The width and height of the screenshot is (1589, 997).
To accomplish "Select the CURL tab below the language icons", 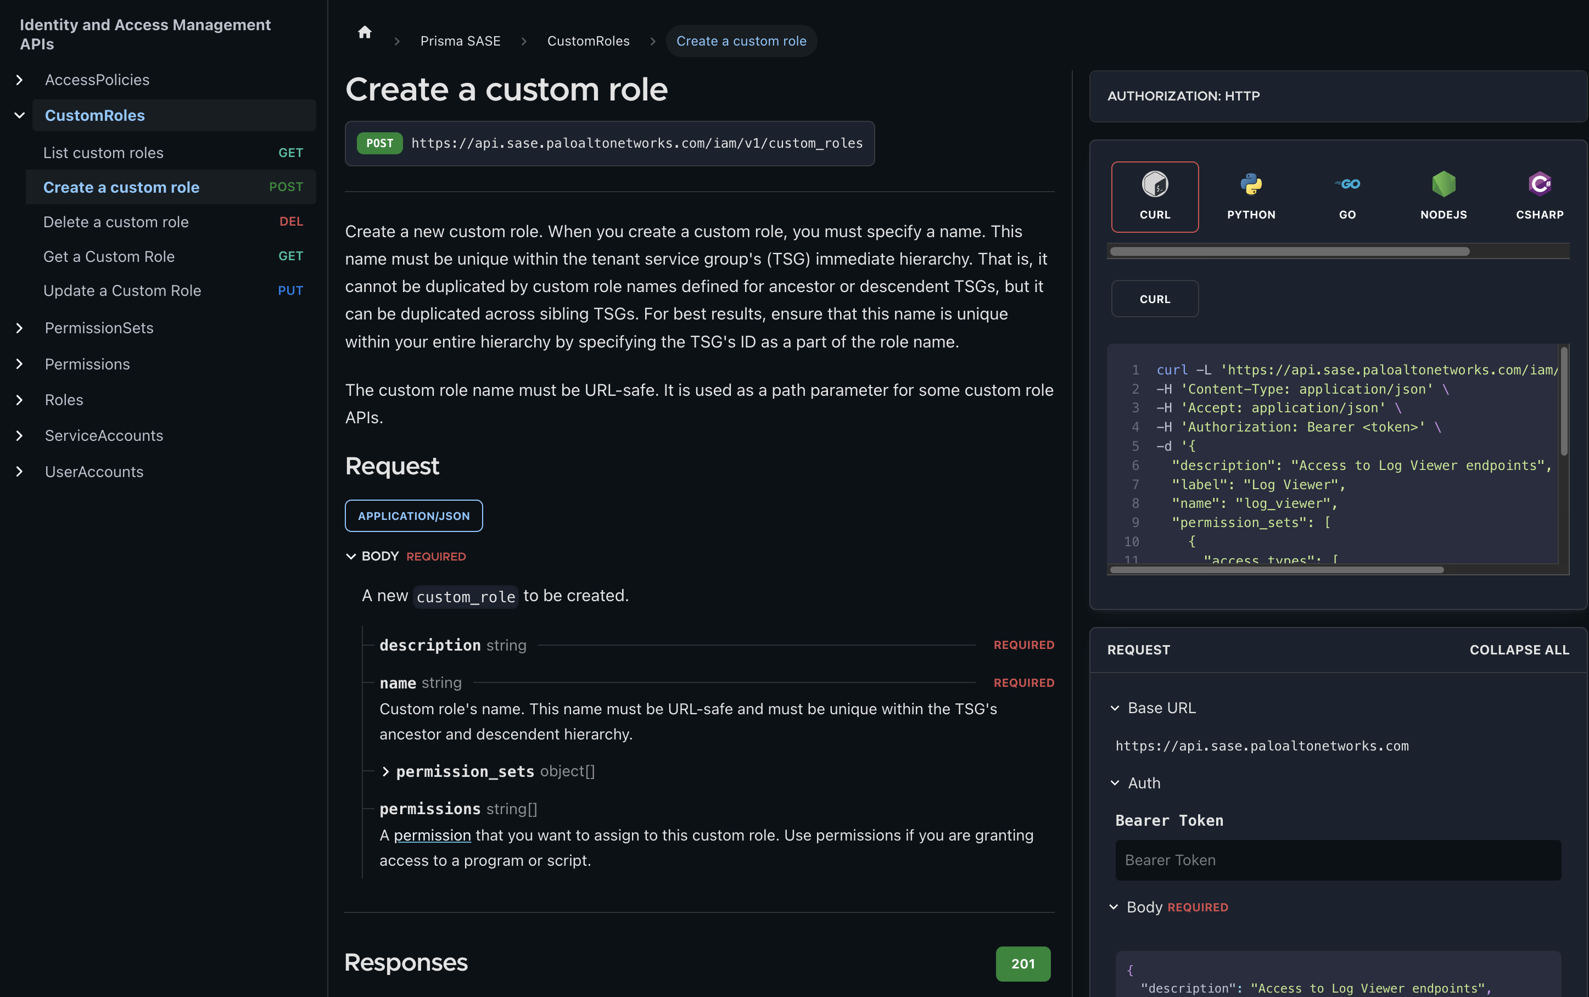I will pos(1155,299).
